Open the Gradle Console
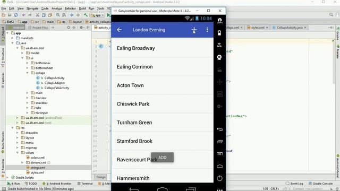 [320, 184]
